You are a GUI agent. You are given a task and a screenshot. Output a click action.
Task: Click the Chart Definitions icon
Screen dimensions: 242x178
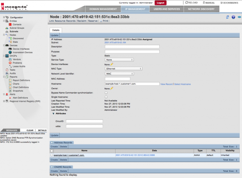coord(10,87)
